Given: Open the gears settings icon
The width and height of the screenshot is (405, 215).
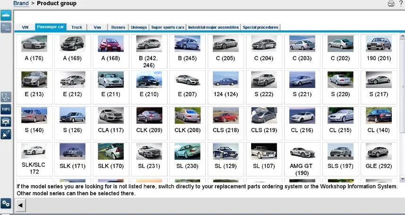Looking at the screenshot, I should 6,204.
